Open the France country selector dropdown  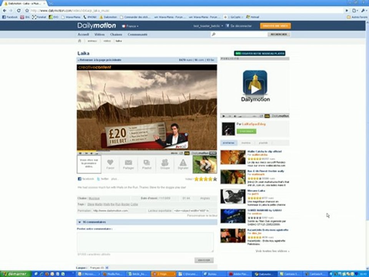[x=130, y=26]
